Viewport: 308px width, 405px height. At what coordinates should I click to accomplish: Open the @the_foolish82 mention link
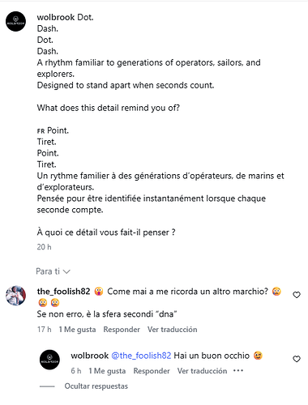click(x=141, y=356)
